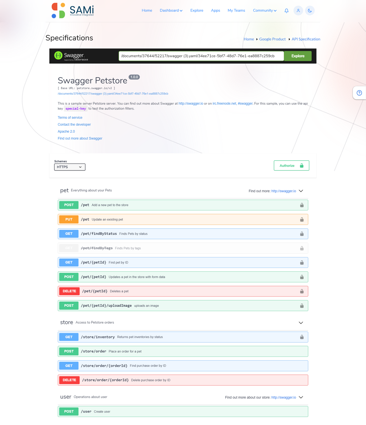The height and width of the screenshot is (425, 366).
Task: Collapse the user section chevron
Action: (x=301, y=398)
